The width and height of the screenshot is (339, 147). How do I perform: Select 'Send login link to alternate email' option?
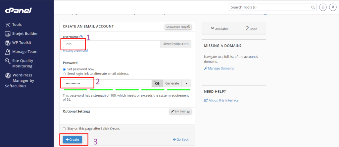click(65, 73)
